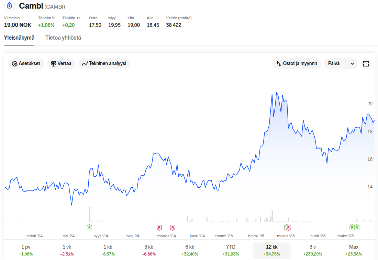Screen dimensions: 378x260
Task: Click green report marker near syys '24
Action: coord(89,227)
